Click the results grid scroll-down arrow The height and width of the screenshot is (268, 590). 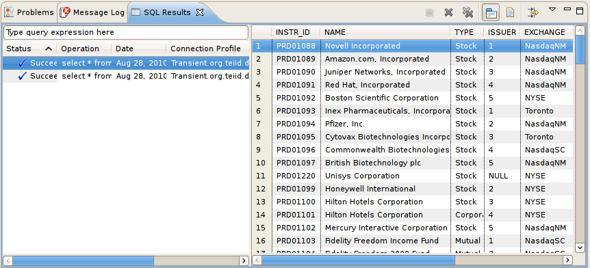coord(580,247)
